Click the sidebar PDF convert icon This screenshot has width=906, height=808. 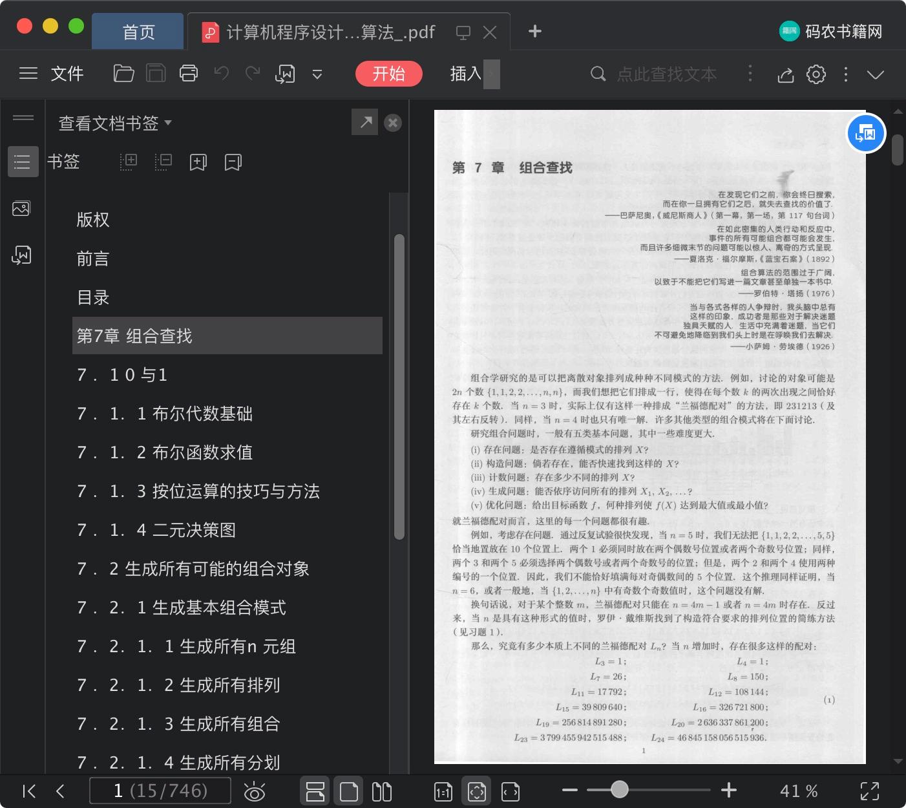[21, 255]
